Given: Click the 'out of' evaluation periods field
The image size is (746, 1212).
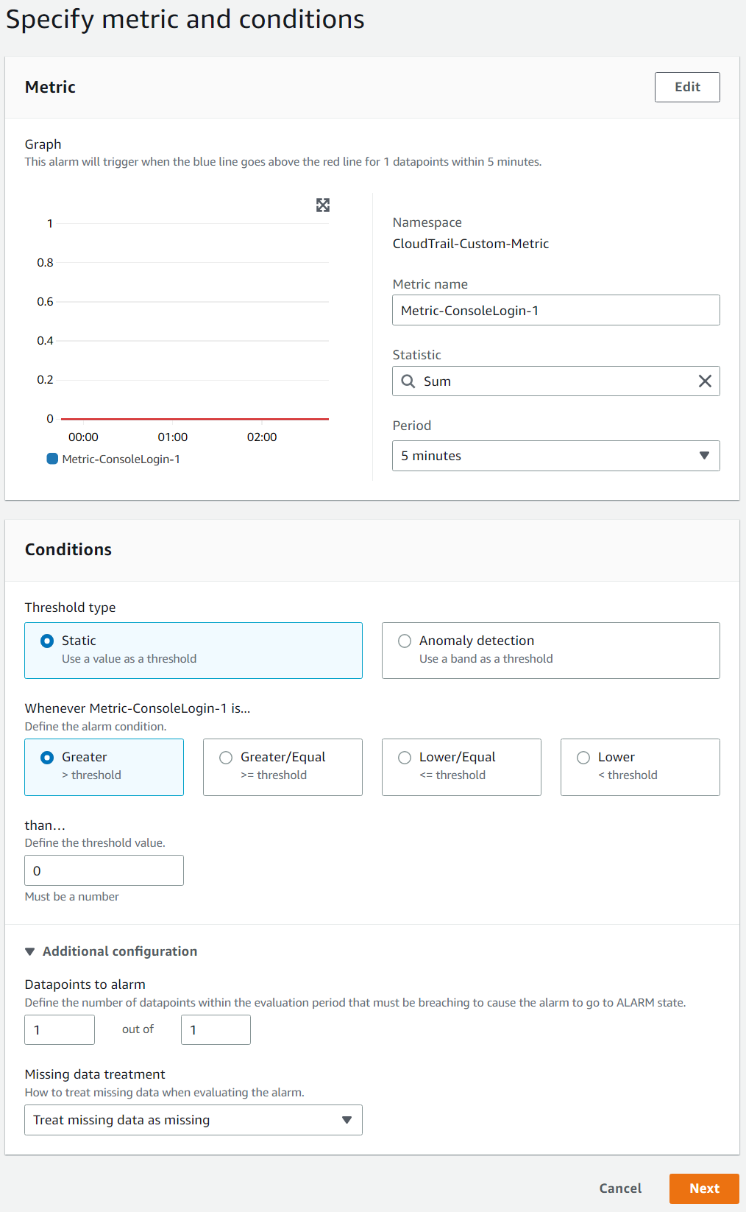Looking at the screenshot, I should tap(216, 1029).
